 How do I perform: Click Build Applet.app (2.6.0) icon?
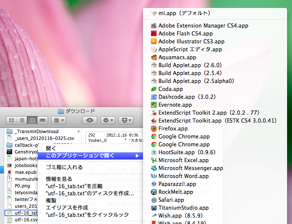(x=154, y=65)
